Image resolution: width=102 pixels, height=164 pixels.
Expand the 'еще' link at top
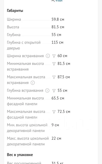pyautogui.click(x=59, y=1)
